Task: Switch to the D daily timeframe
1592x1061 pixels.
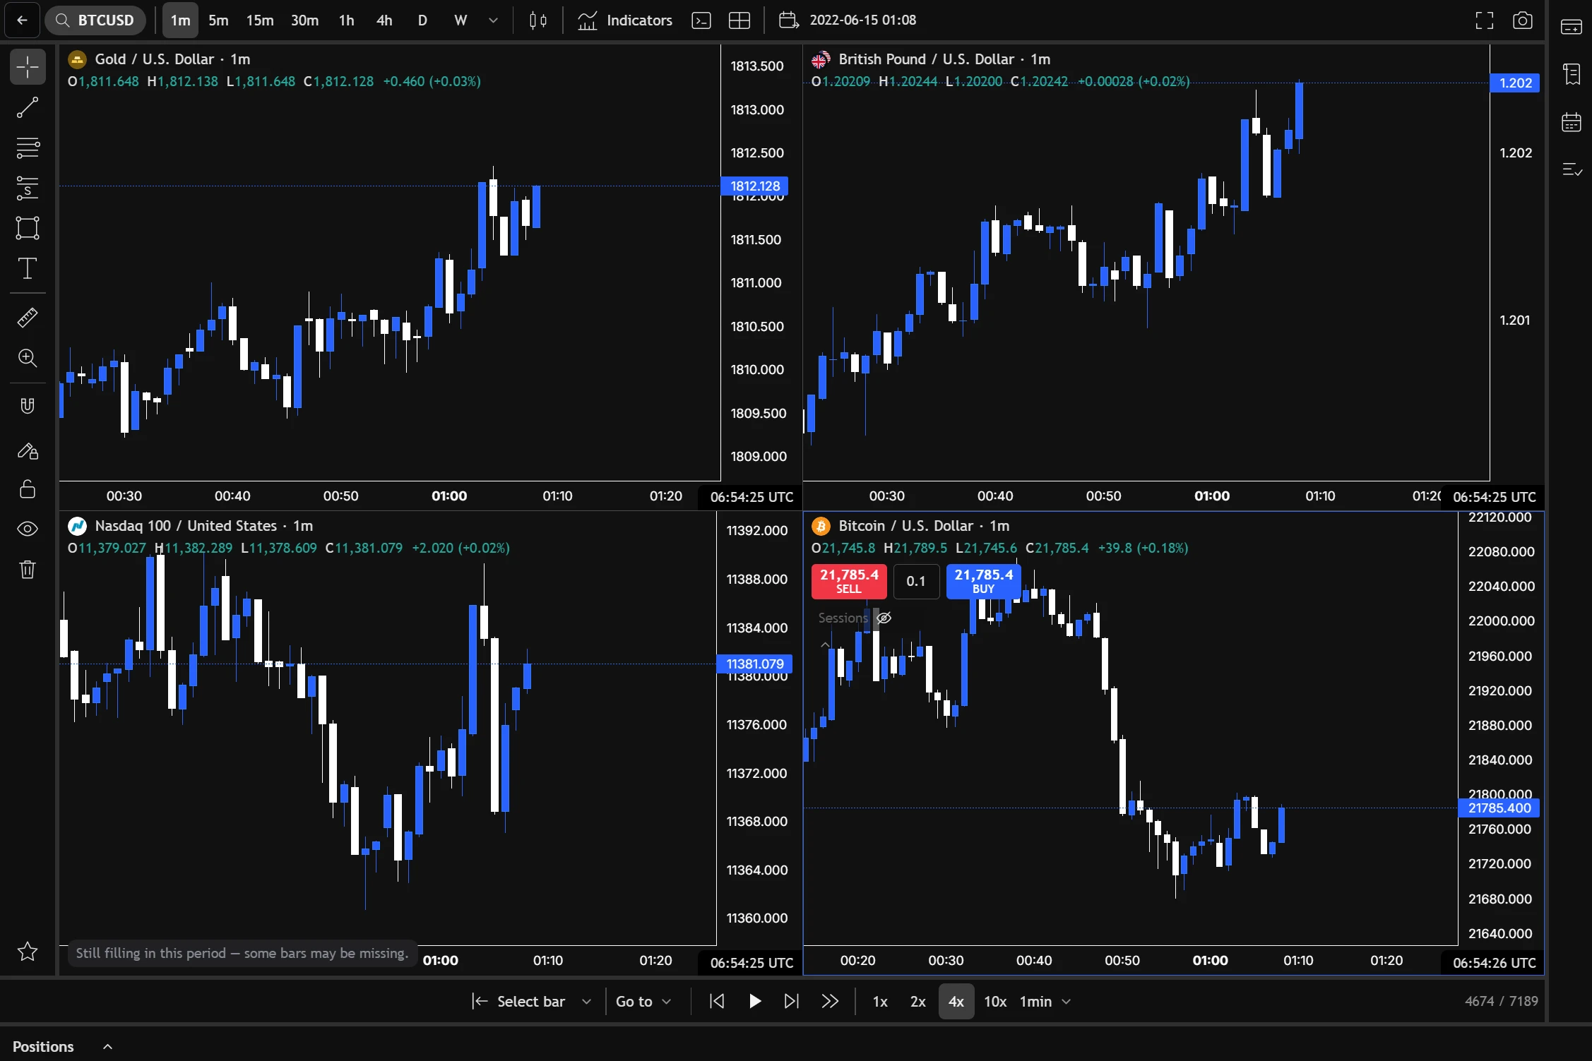Action: coord(422,20)
